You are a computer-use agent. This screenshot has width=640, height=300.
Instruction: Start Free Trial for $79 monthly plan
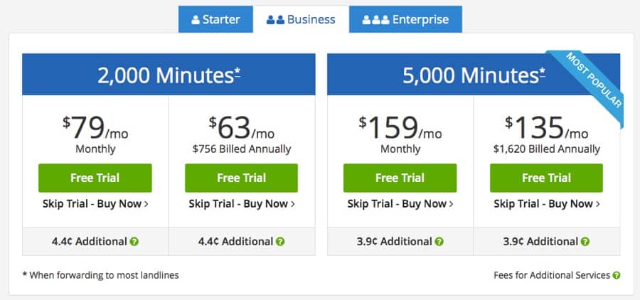[x=95, y=178]
